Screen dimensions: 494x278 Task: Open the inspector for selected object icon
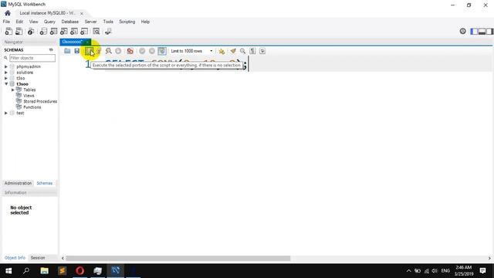tap(31, 31)
